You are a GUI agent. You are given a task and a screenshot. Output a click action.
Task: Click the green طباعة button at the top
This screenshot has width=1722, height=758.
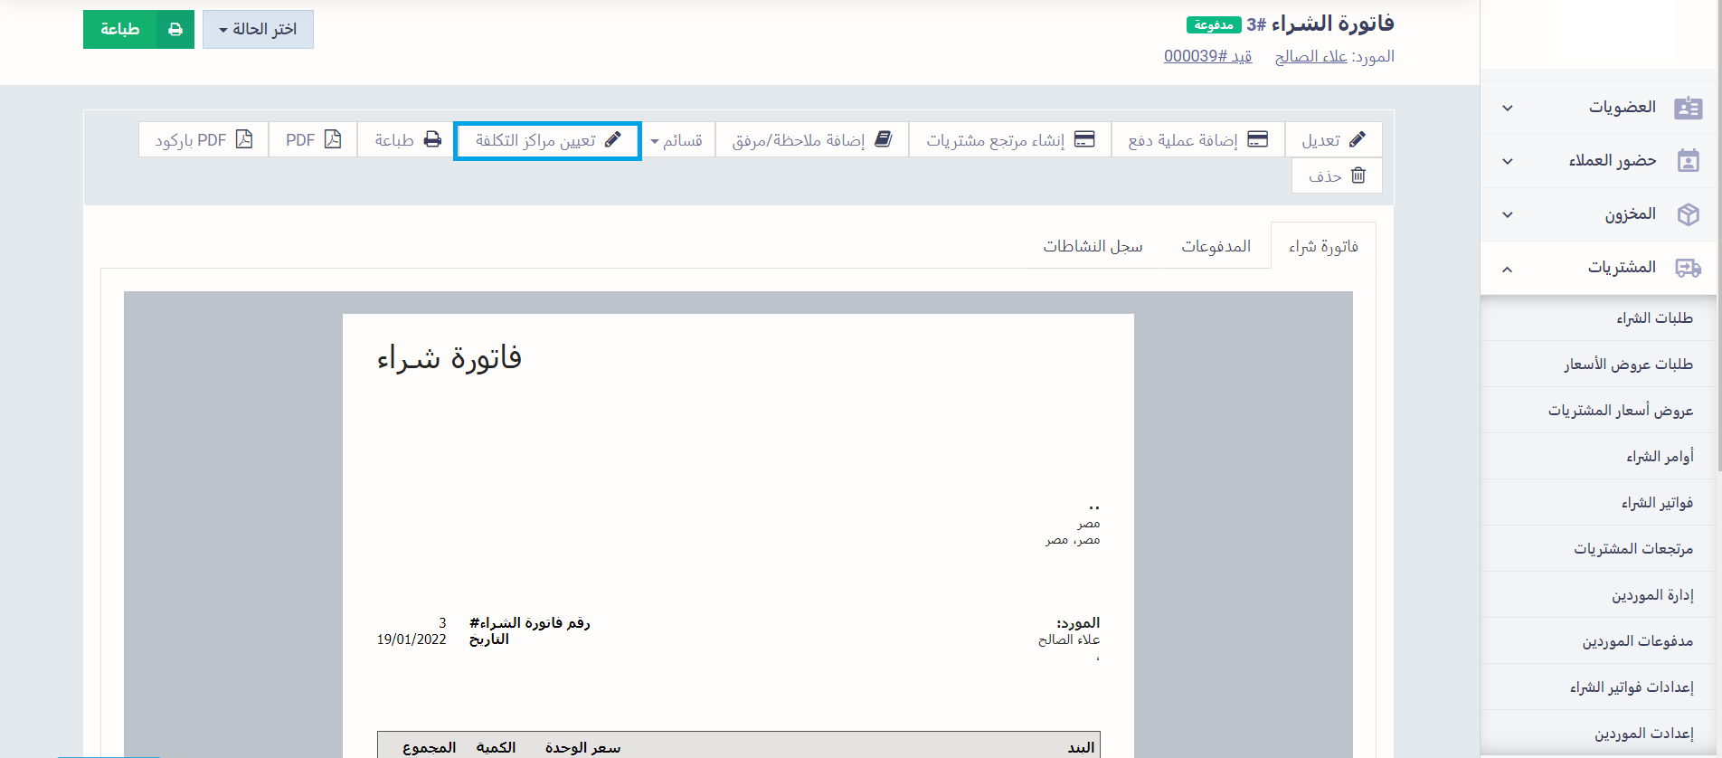(138, 30)
